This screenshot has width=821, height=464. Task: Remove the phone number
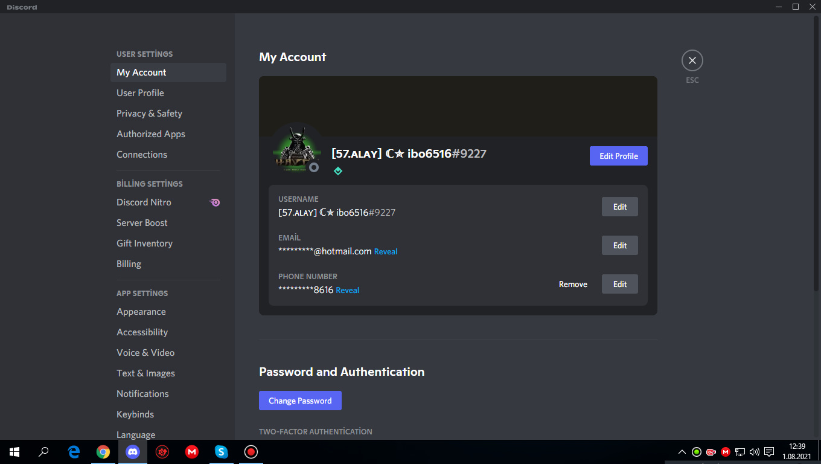pos(573,284)
